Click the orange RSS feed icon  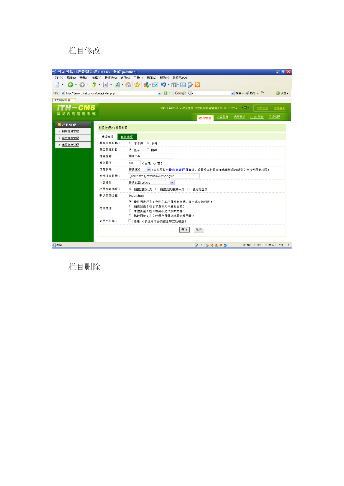tap(197, 85)
